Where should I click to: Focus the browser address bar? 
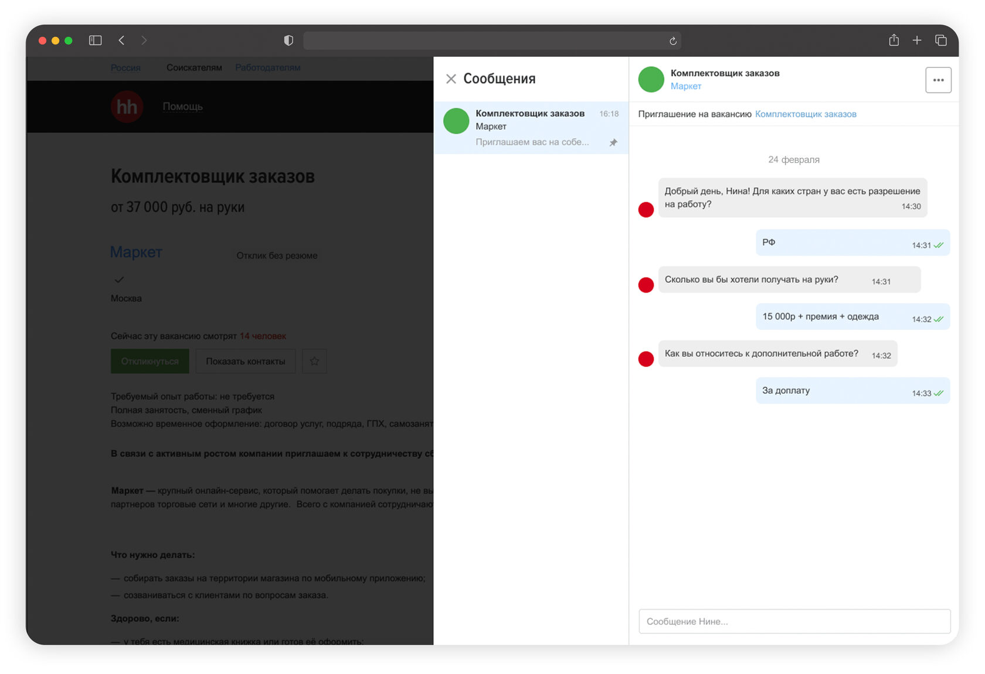(492, 40)
